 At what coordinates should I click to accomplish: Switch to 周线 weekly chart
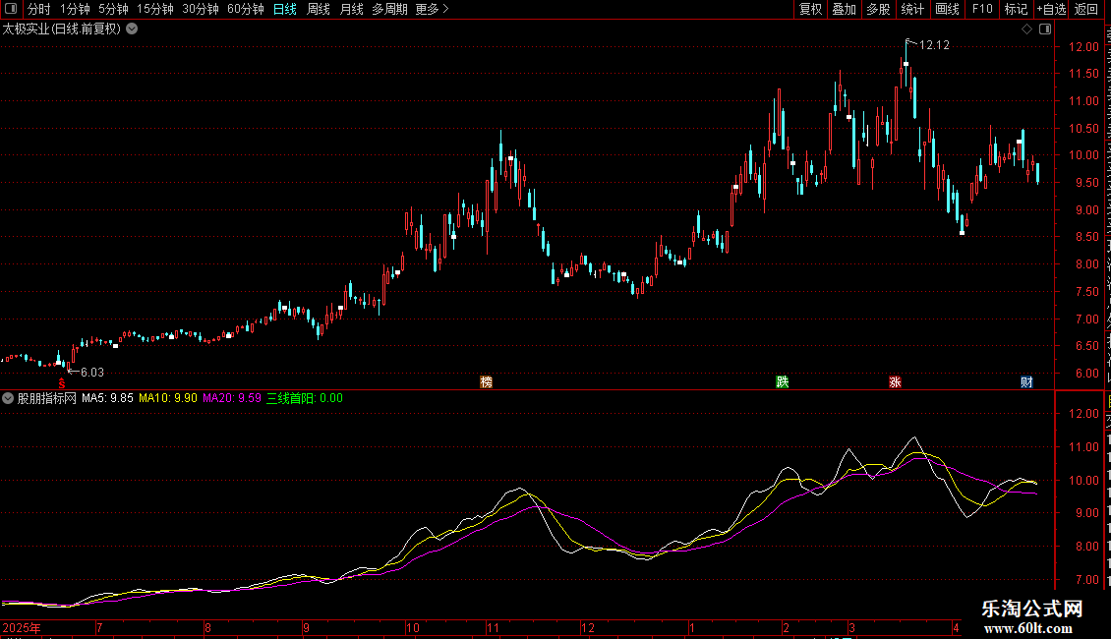(319, 9)
